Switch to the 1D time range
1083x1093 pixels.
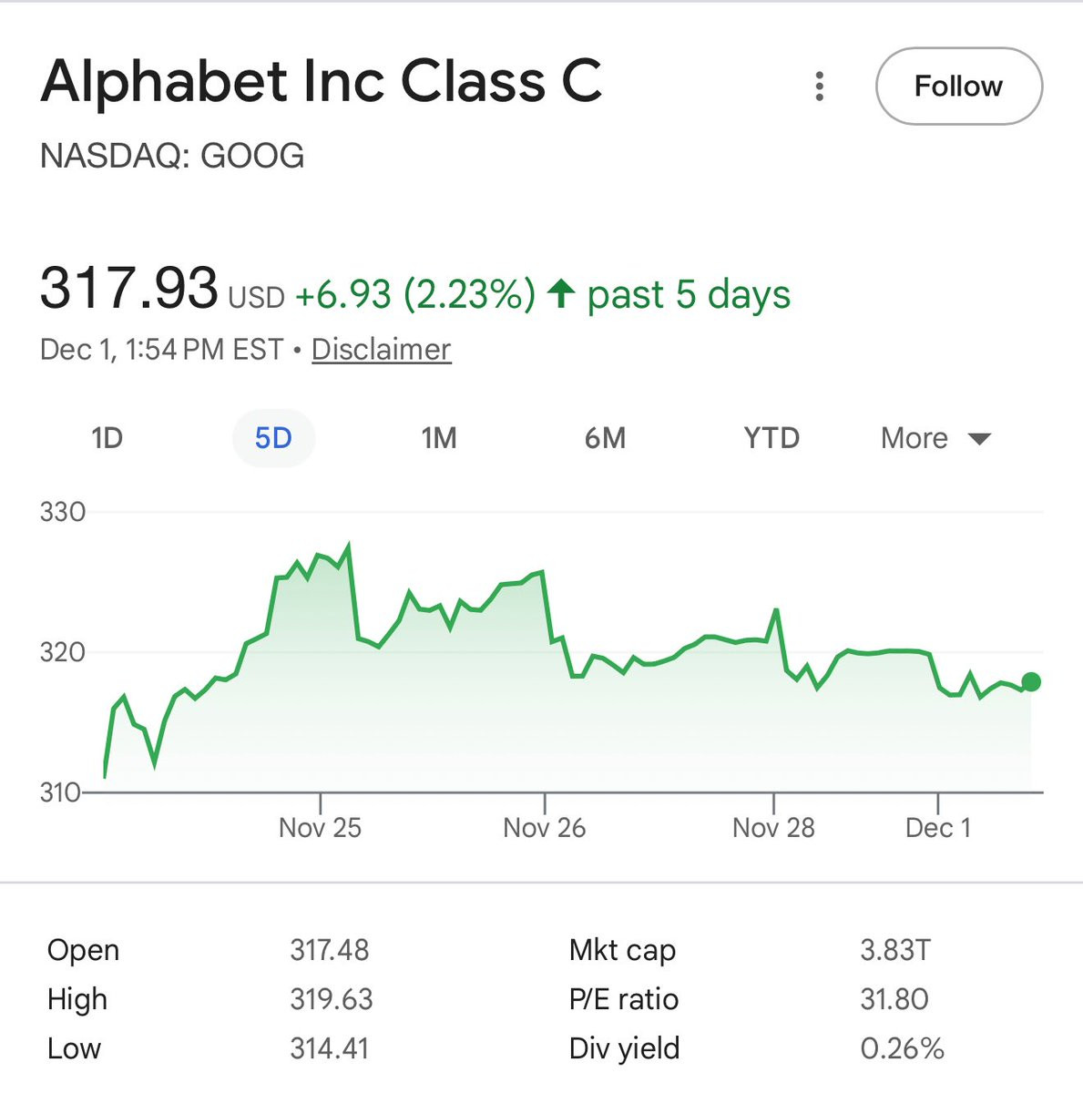click(x=107, y=438)
